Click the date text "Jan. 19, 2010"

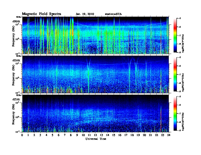85,14
